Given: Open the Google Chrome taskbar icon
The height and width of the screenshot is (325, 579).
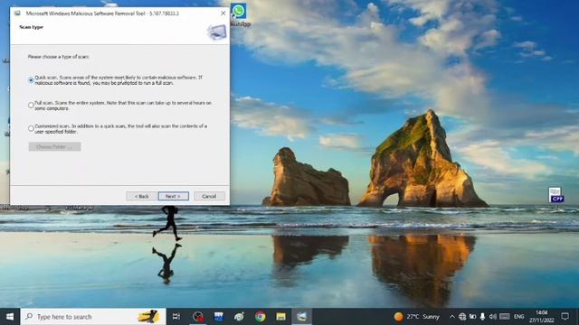Looking at the screenshot, I should point(260,317).
